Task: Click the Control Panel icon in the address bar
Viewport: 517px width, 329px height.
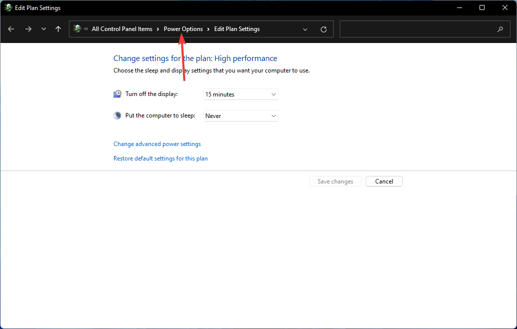Action: 77,29
